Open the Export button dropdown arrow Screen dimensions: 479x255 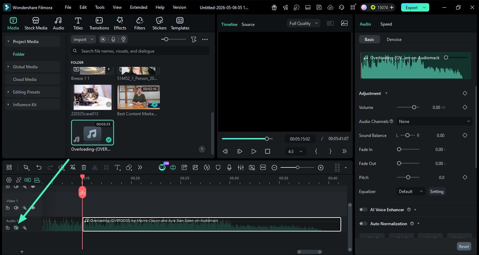(425, 7)
